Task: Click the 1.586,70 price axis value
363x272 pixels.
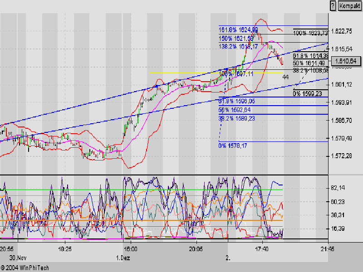Action: (x=342, y=120)
